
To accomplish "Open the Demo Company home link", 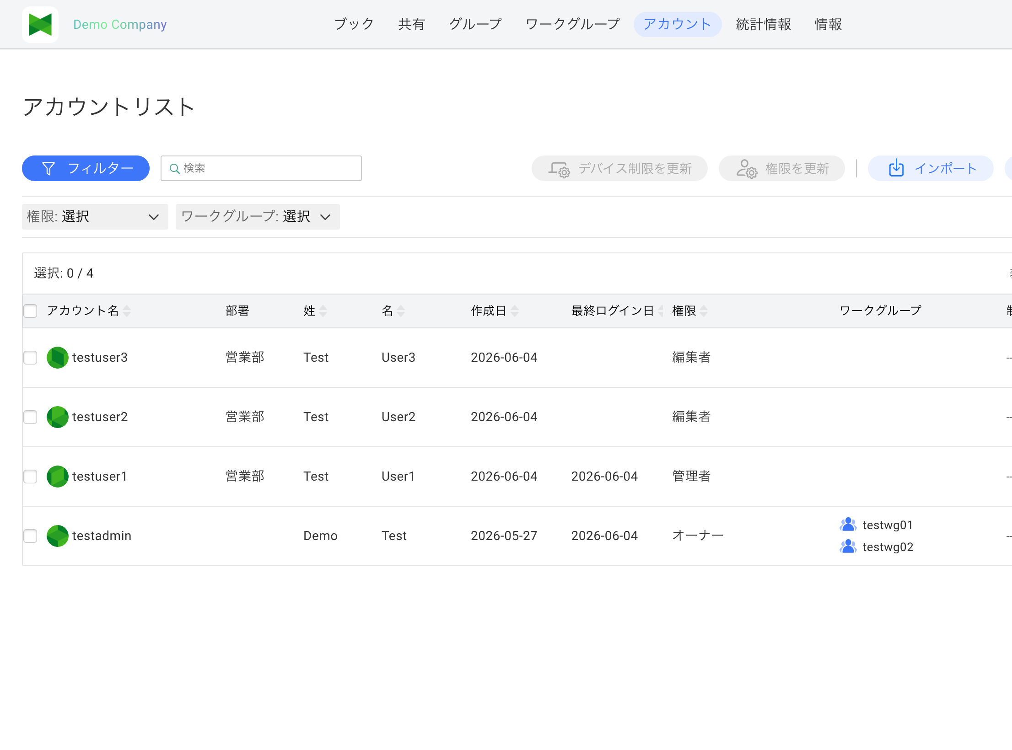I will pos(120,24).
